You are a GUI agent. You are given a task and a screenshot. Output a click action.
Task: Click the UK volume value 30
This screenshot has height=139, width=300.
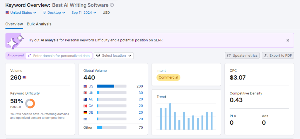click(x=141, y=93)
